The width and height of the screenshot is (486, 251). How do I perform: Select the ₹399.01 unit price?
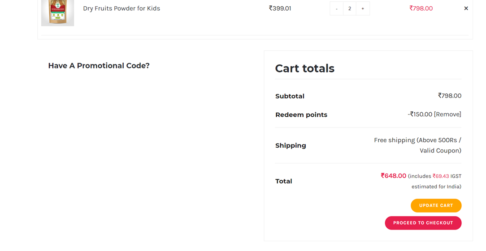[280, 9]
